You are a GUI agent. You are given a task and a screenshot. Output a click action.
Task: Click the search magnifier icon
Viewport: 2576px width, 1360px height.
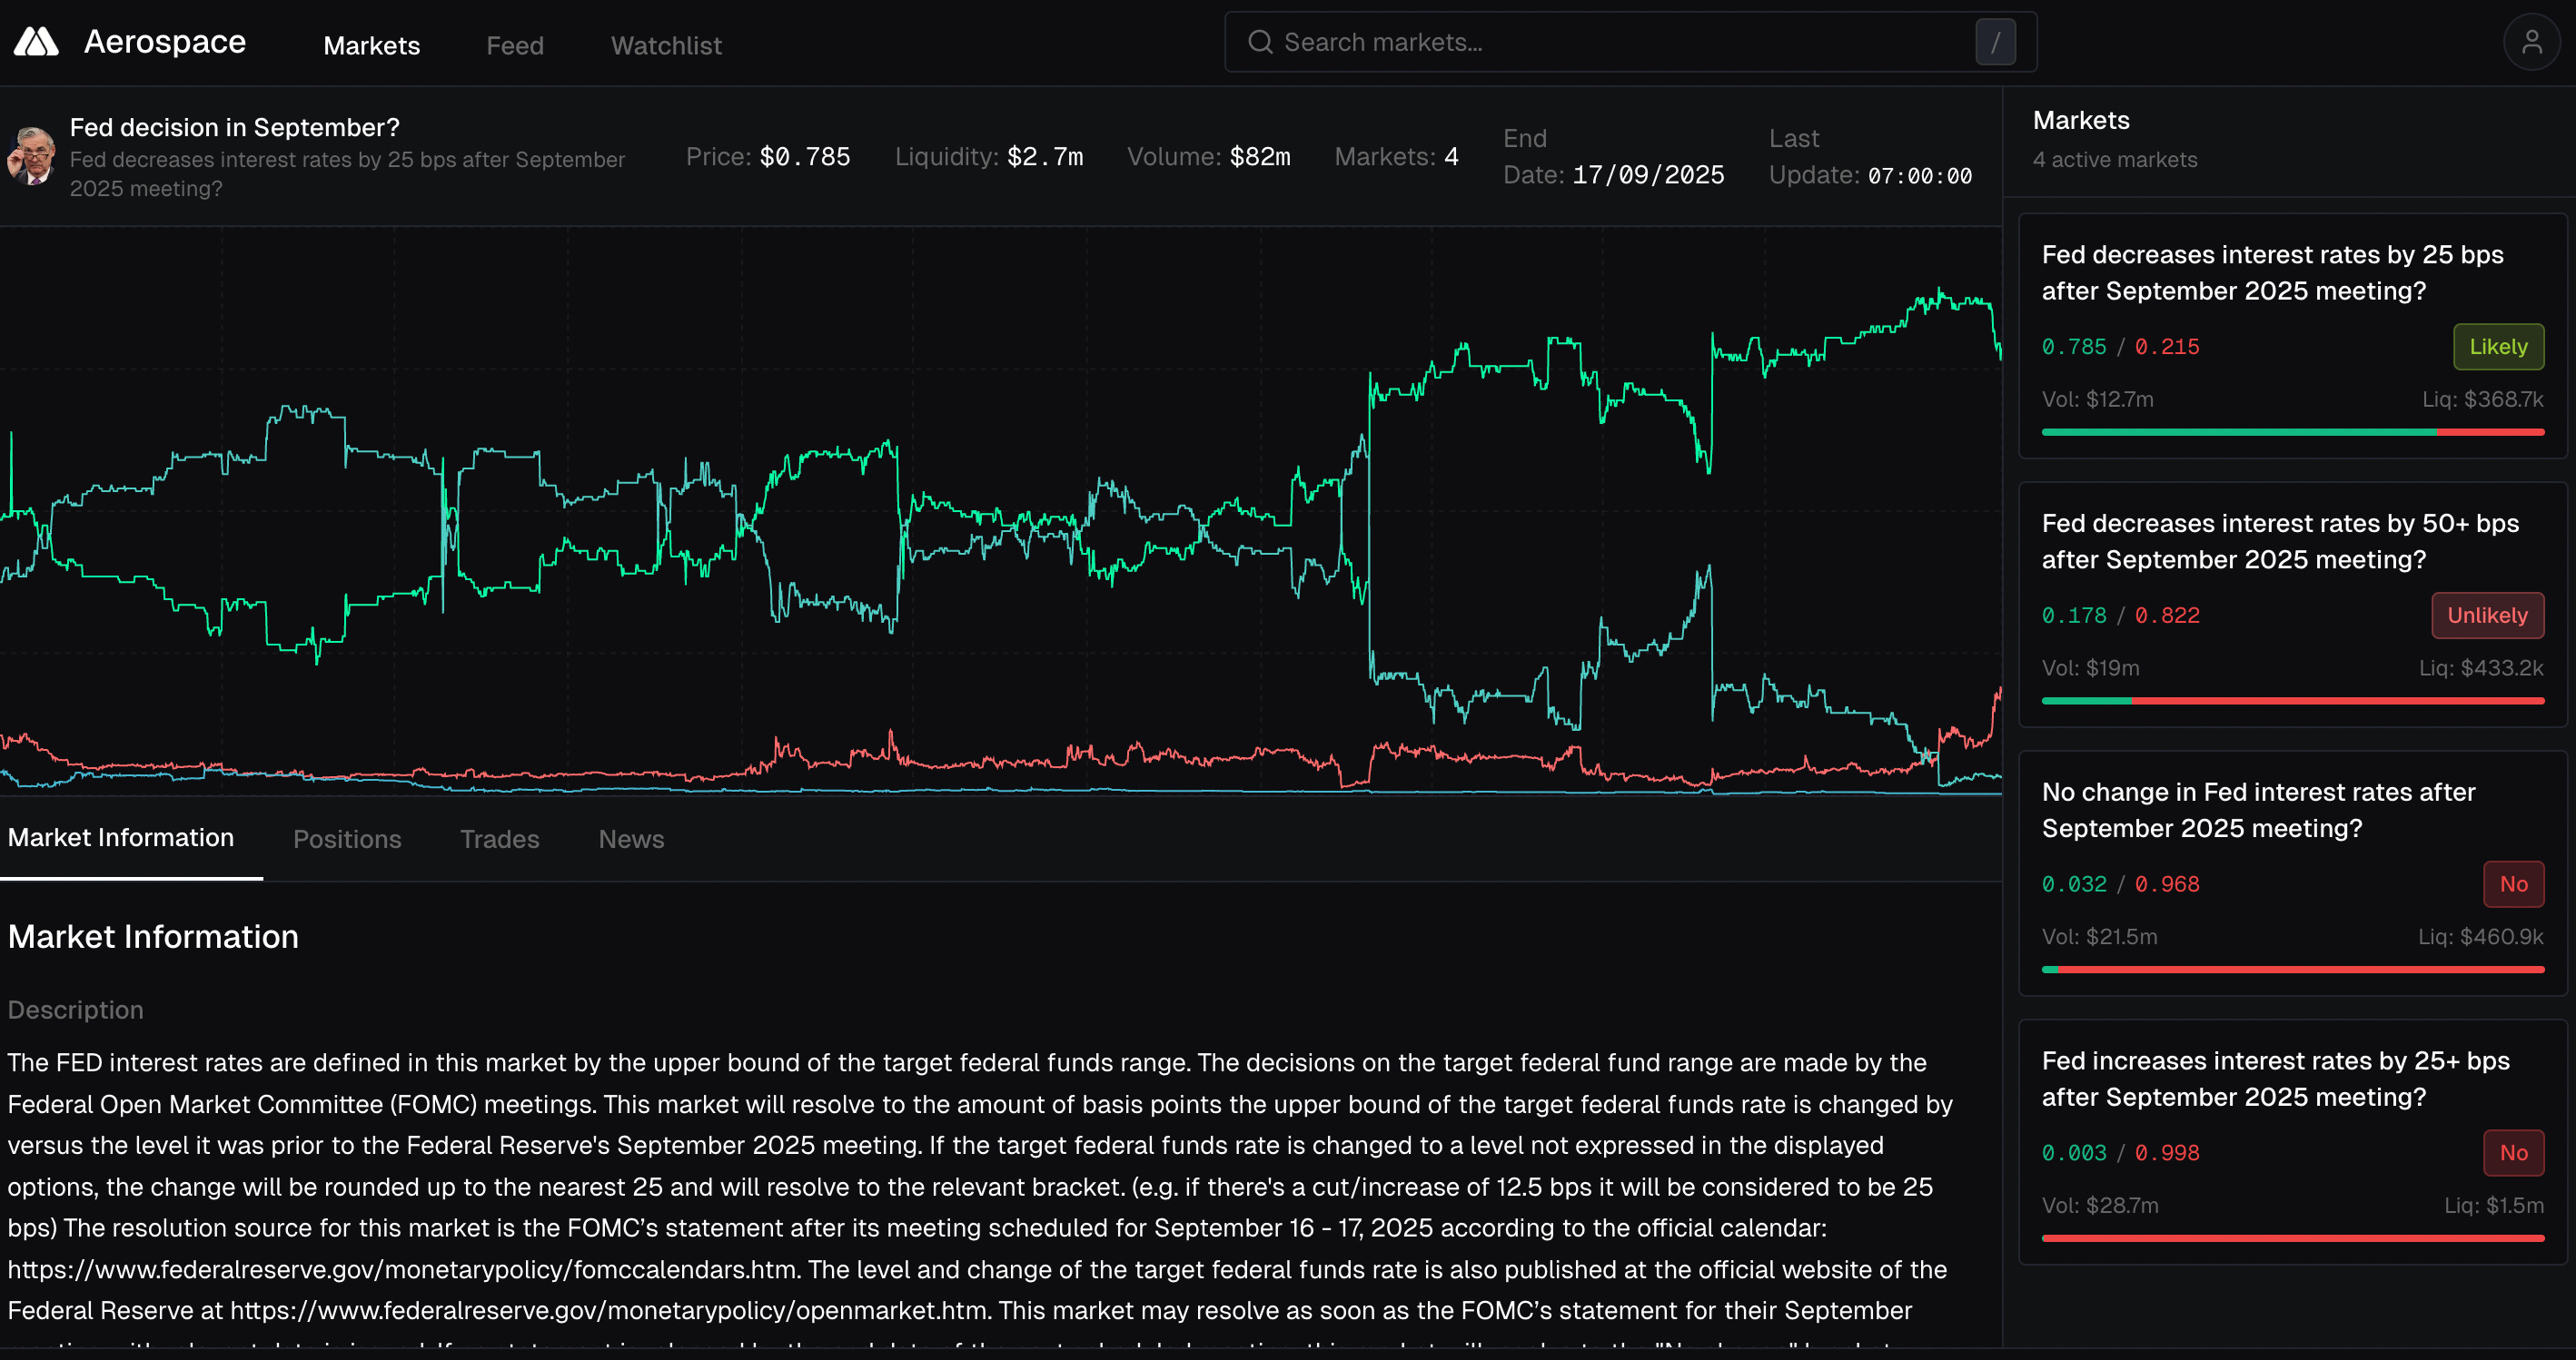coord(1260,42)
